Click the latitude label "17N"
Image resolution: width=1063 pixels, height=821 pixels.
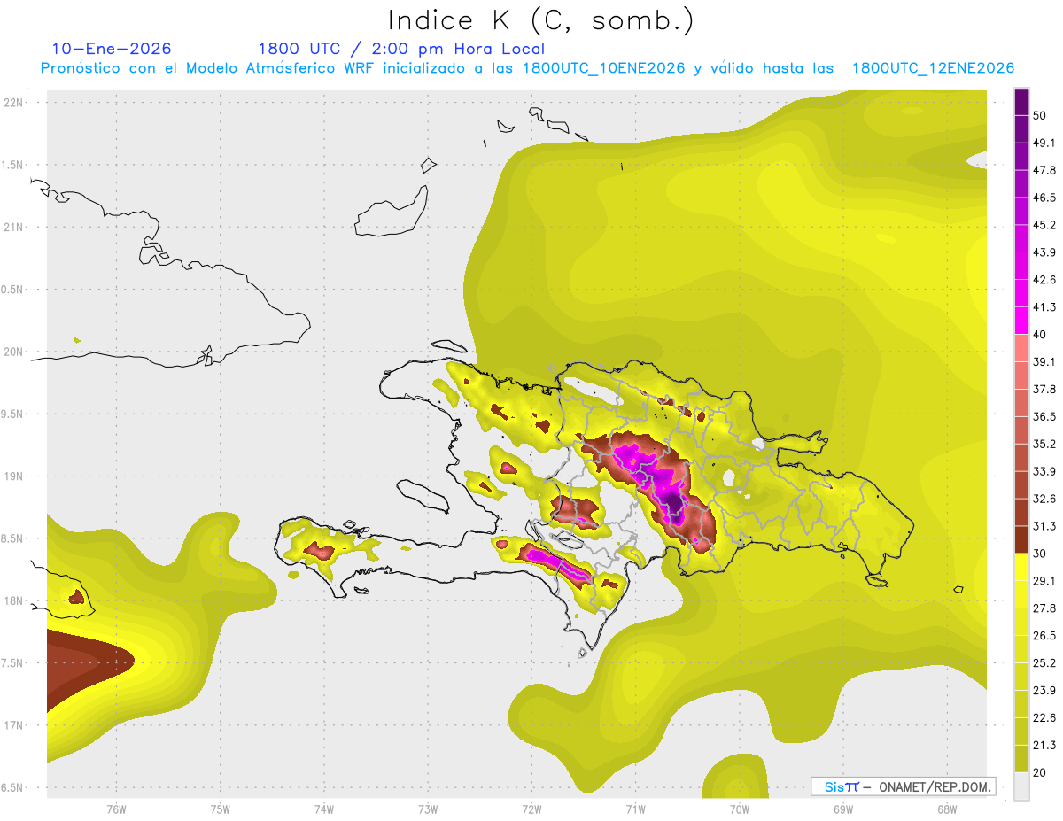[14, 725]
